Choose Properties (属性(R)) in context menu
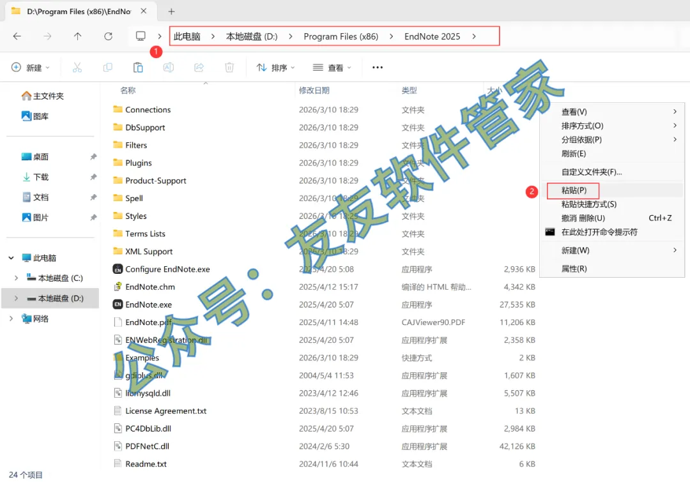This screenshot has width=690, height=482. 612,269
